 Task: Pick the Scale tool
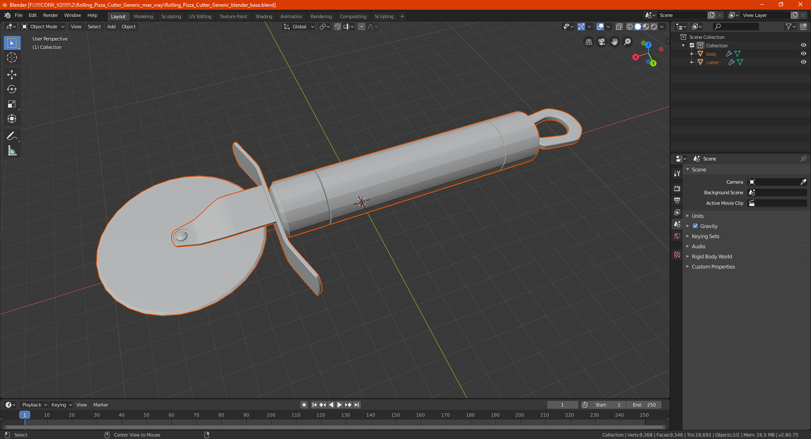(x=12, y=104)
